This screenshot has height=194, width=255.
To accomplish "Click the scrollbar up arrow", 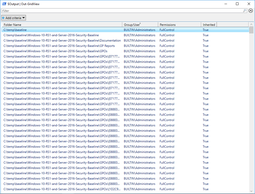I will (251, 24).
